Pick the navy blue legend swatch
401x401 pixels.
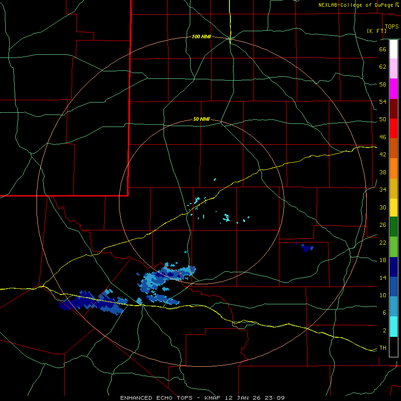coord(393,267)
